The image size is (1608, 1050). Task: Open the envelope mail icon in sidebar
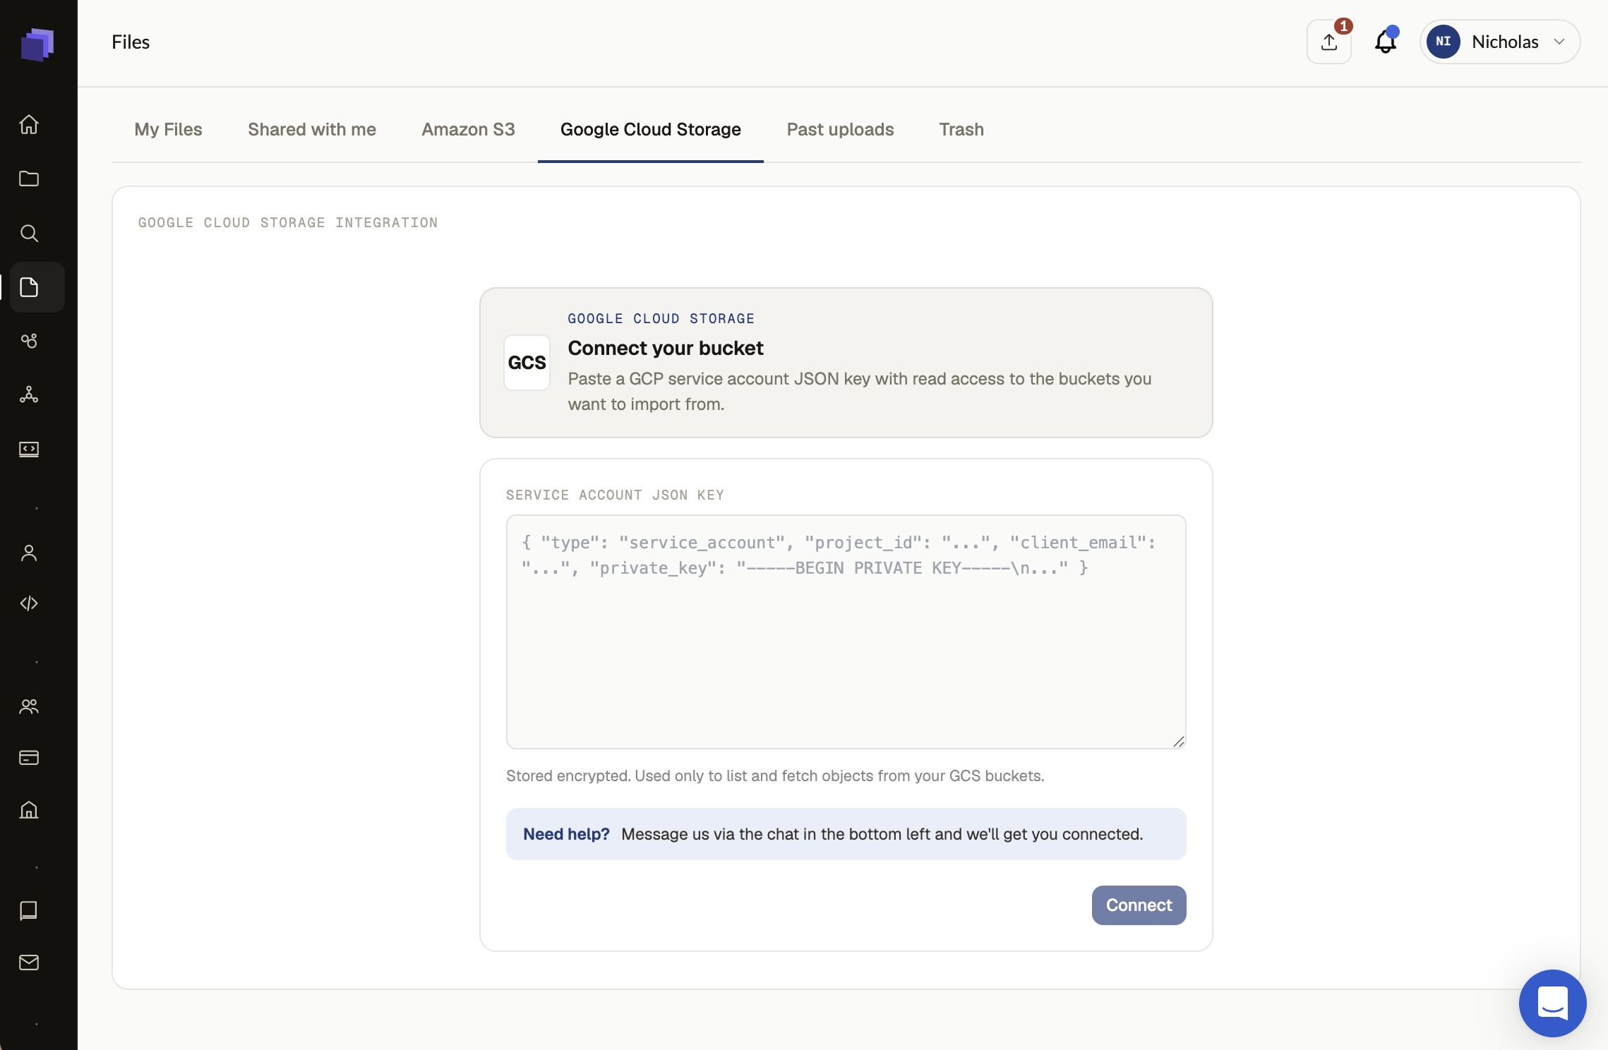pos(29,962)
